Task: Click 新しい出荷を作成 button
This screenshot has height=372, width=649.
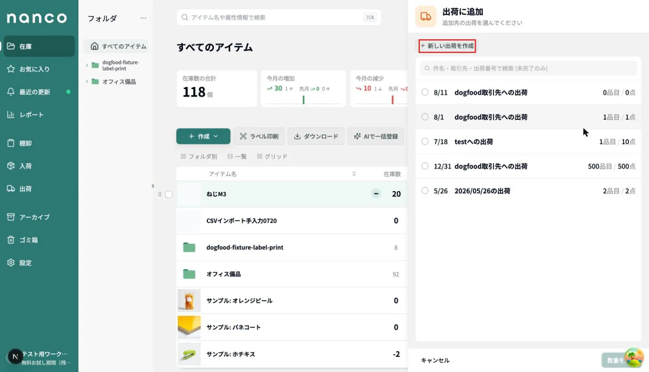Action: [447, 46]
